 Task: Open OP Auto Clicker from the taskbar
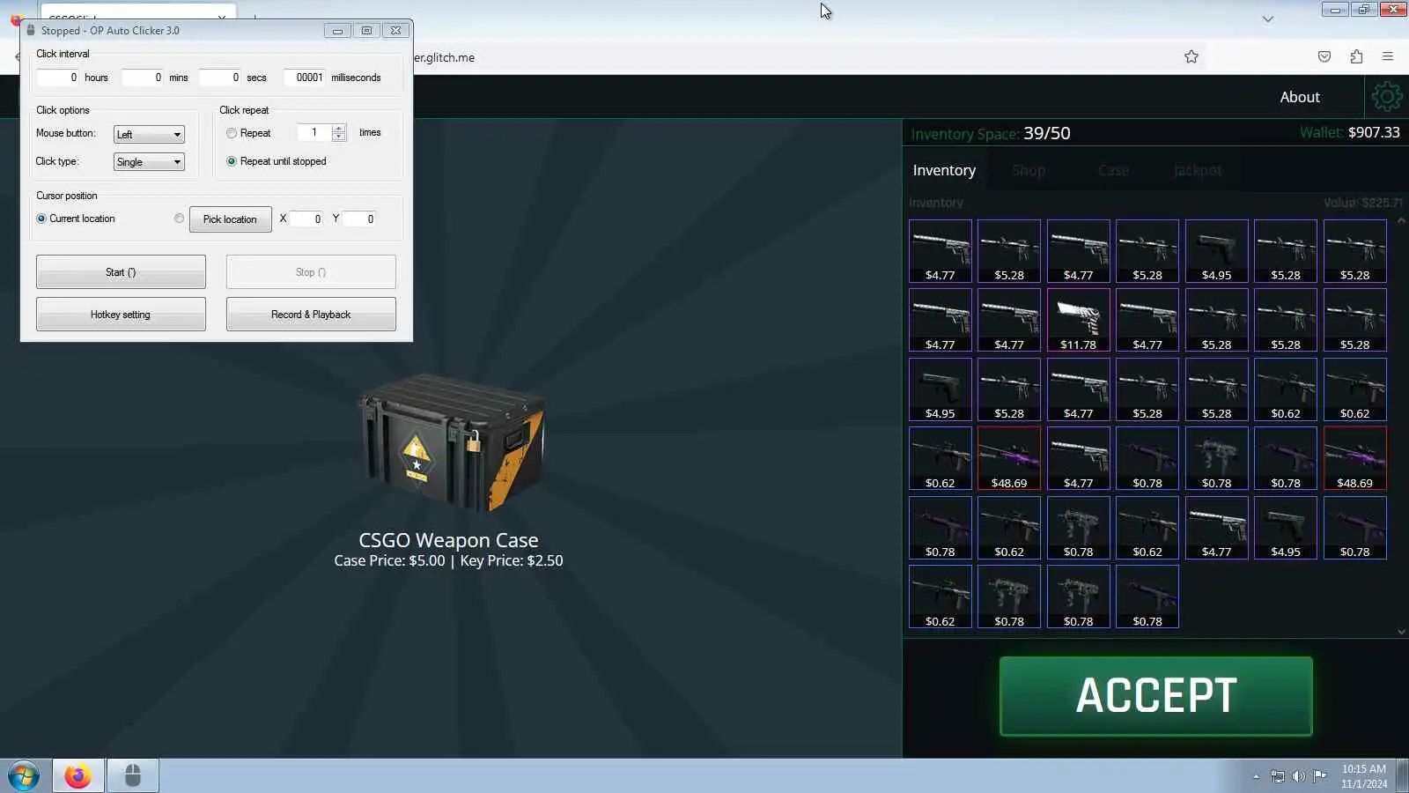(x=133, y=776)
